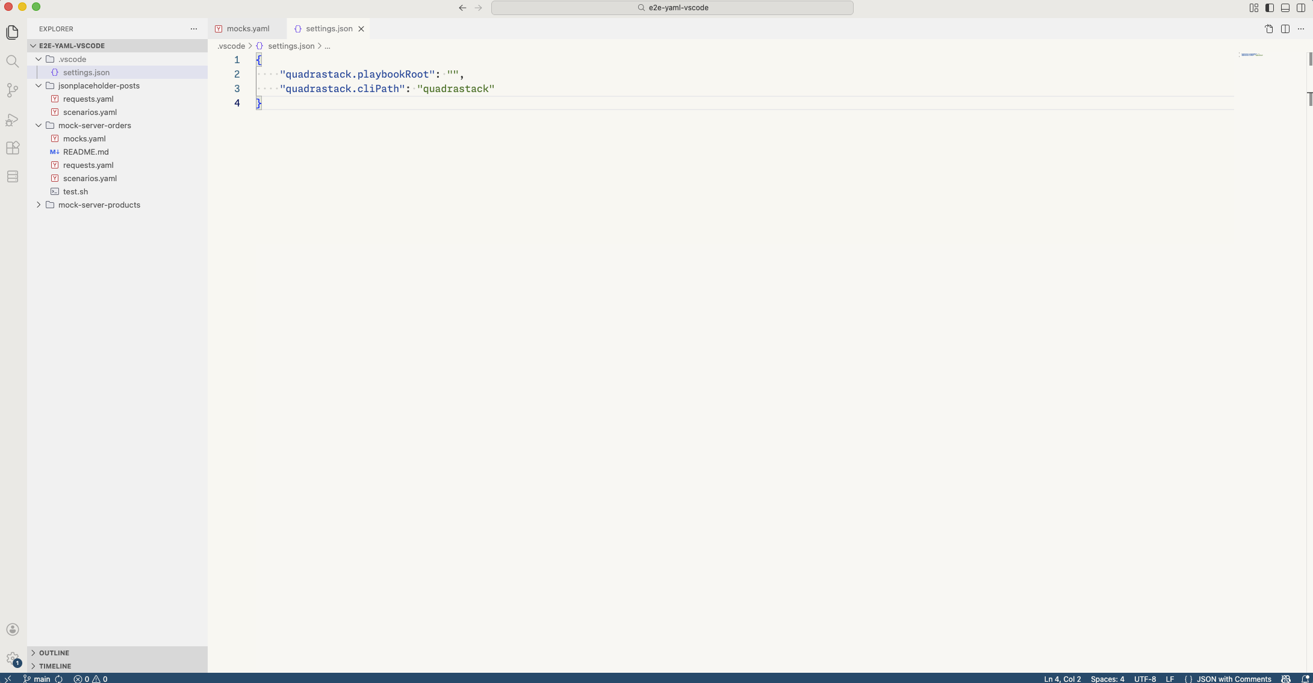Toggle secondary side bar visibility
The image size is (1313, 683).
pyautogui.click(x=1301, y=8)
